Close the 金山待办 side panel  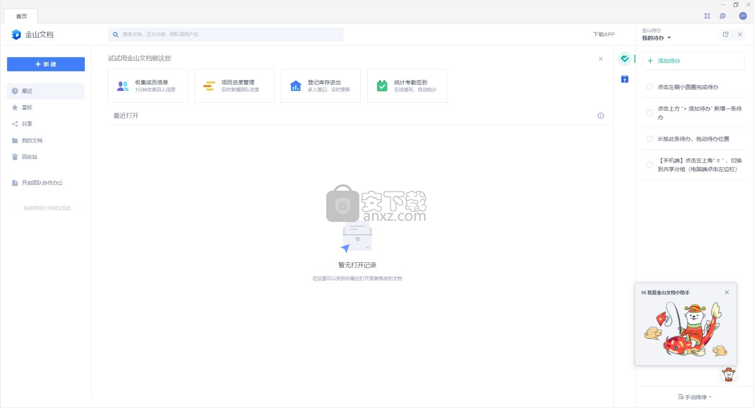click(x=740, y=34)
